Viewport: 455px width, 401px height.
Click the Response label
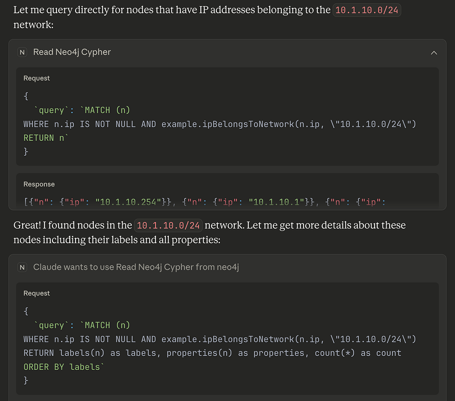[39, 184]
